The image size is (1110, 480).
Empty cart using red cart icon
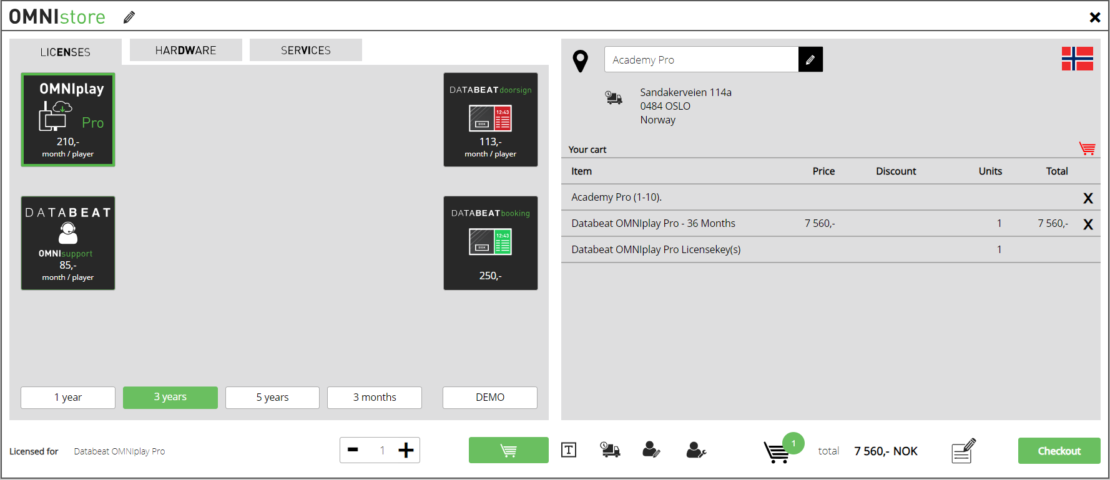[x=1088, y=148]
